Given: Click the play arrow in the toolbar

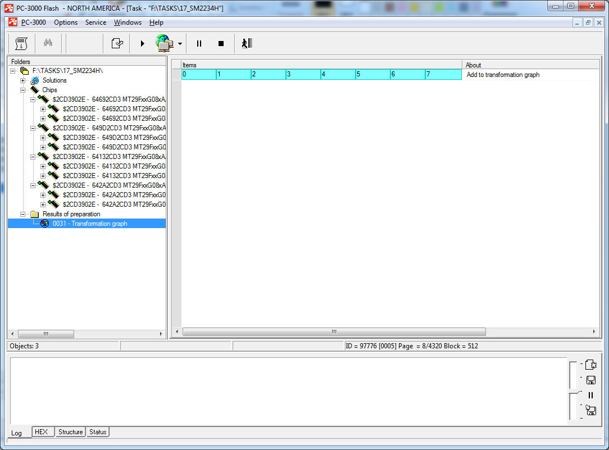Looking at the screenshot, I should pos(142,43).
